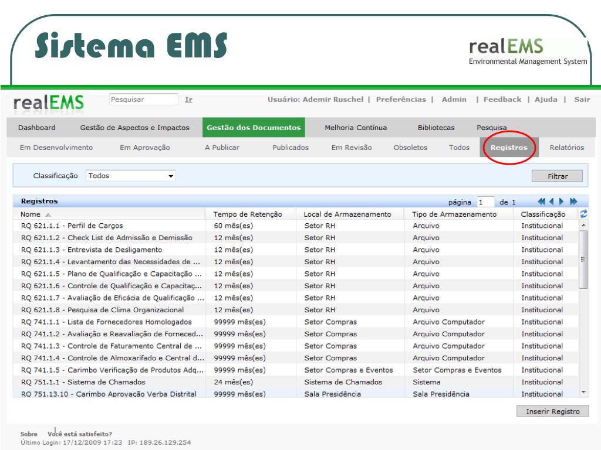
Task: Open the Feedback link
Action: click(502, 100)
